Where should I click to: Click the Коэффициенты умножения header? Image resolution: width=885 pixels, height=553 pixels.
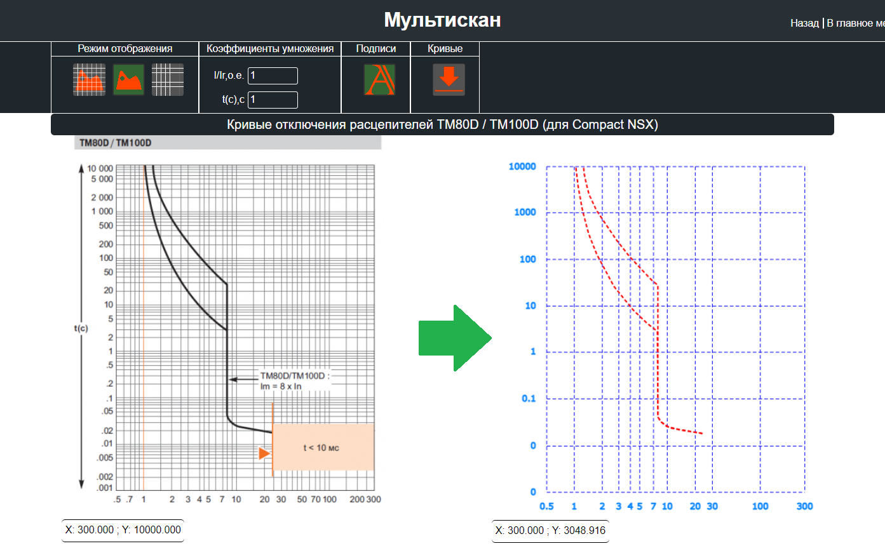[x=270, y=49]
